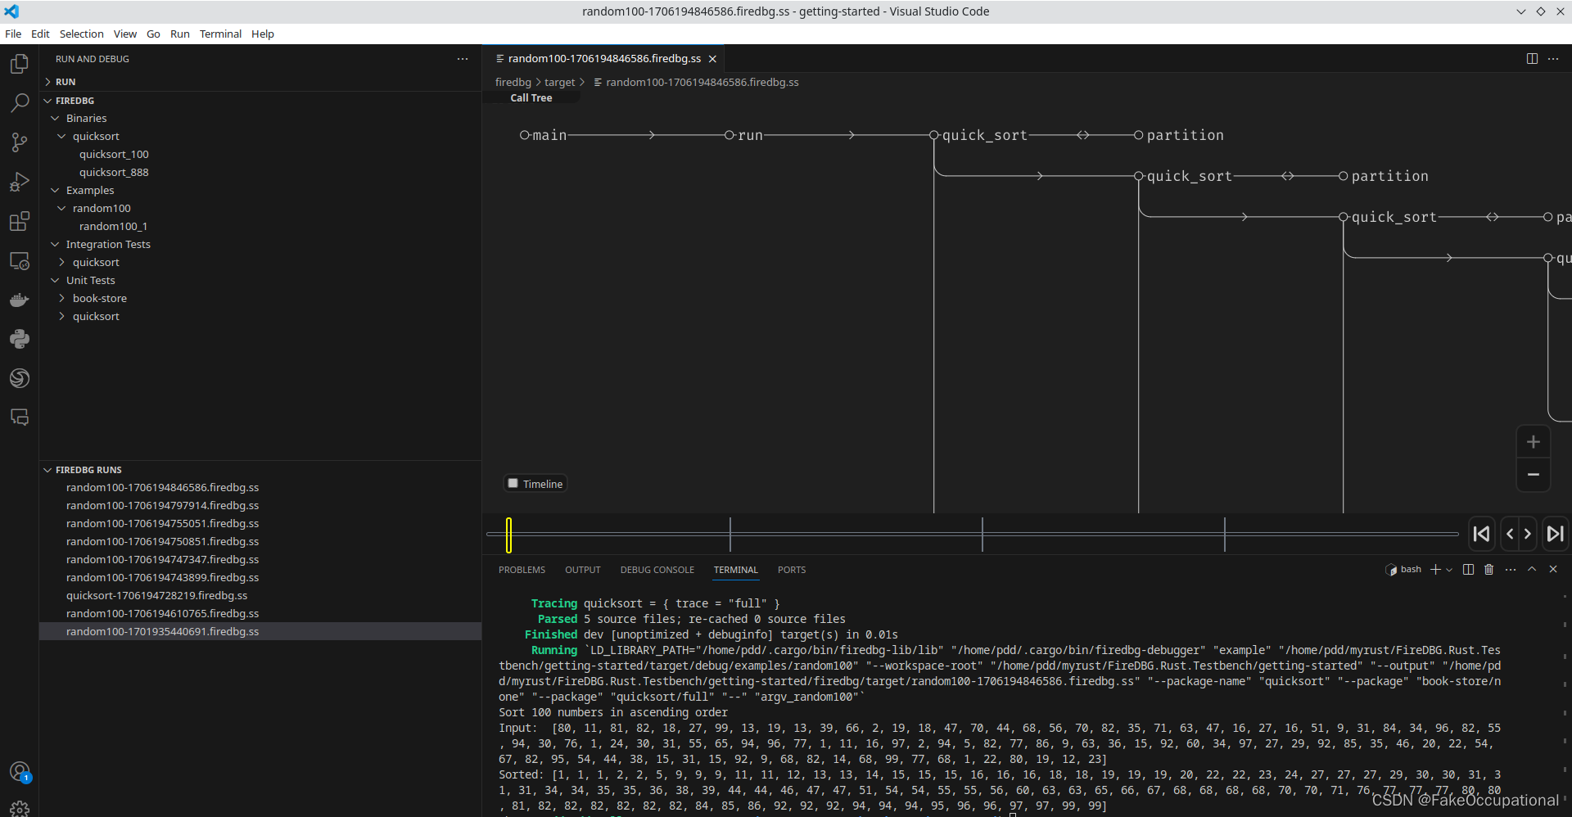This screenshot has width=1572, height=817.
Task: Open the Search view in activity bar
Action: pyautogui.click(x=20, y=103)
